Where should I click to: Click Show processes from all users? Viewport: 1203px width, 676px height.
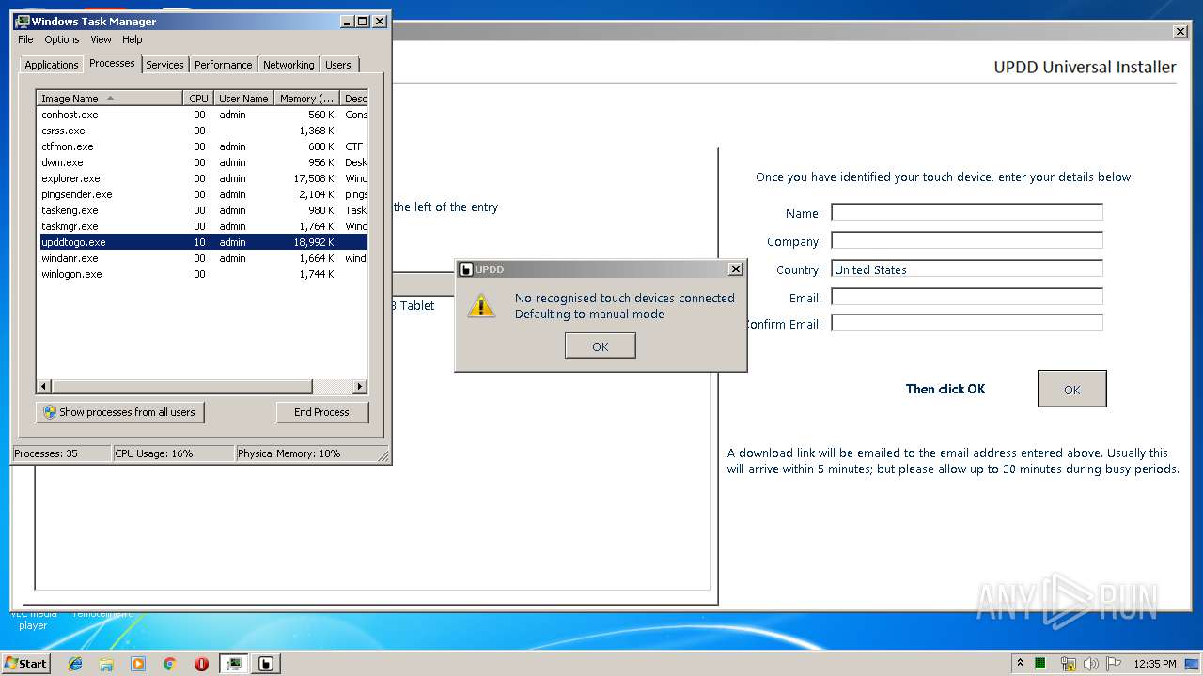120,412
